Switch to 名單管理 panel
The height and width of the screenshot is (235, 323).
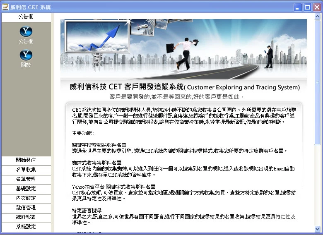coord(26,179)
